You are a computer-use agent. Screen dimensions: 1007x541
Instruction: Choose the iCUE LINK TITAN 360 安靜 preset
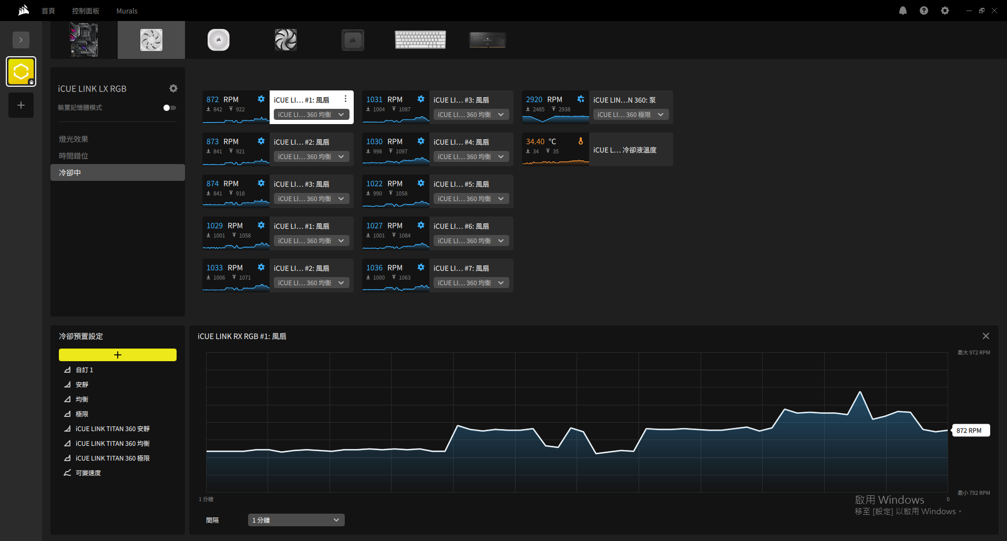pos(112,429)
